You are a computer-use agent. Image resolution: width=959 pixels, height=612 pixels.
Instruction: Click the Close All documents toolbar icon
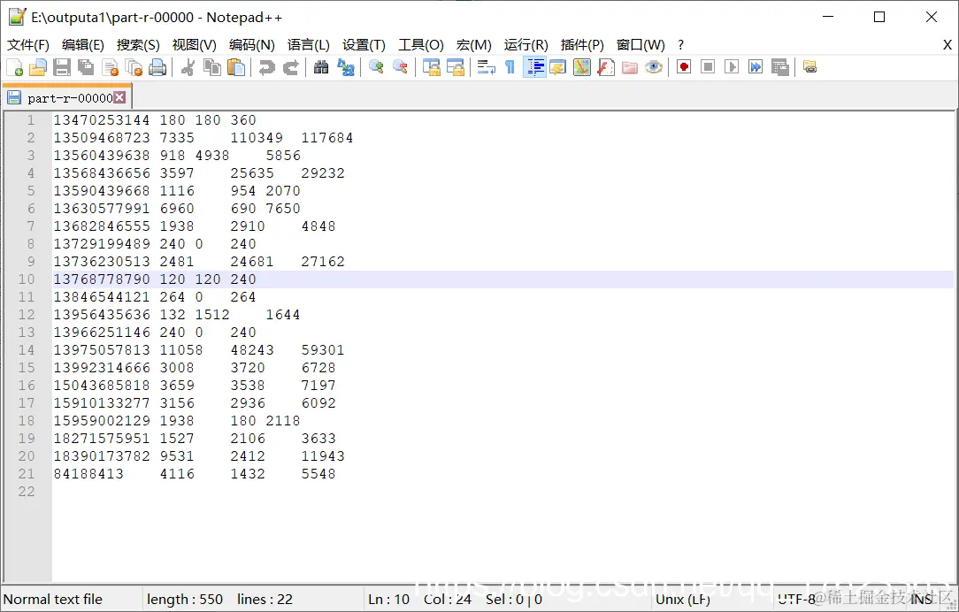(x=134, y=67)
